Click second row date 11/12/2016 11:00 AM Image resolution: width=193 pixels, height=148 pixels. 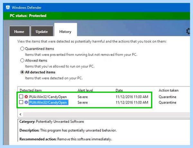132,103
